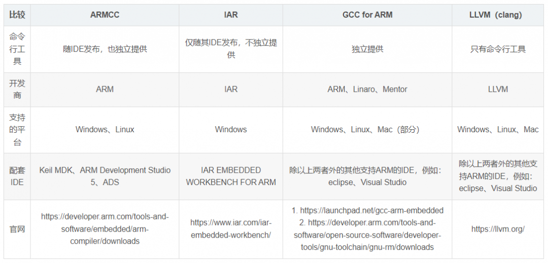Viewport: 548px width, 263px height.
Task: Click the GCC for ARM supporting IDE cell
Action: click(x=367, y=176)
